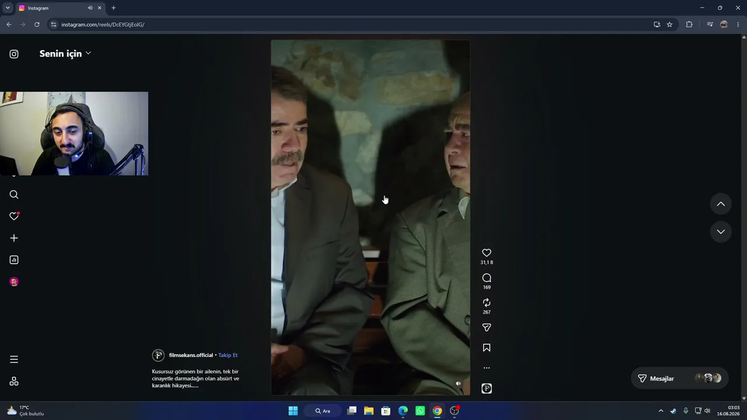Viewport: 747px width, 420px height.
Task: Open the hamburger More menu in sidebar
Action: (x=14, y=359)
